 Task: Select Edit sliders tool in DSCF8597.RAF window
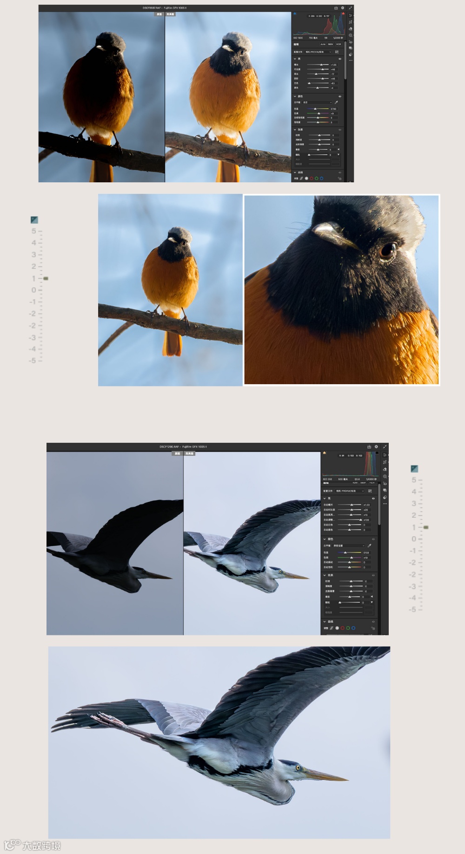pyautogui.click(x=351, y=15)
